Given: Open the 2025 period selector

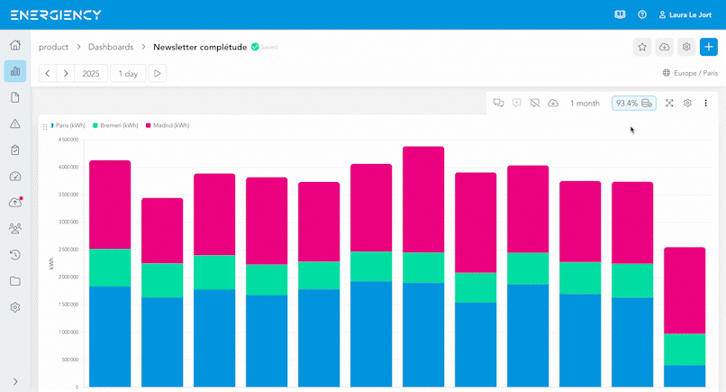Looking at the screenshot, I should [91, 73].
